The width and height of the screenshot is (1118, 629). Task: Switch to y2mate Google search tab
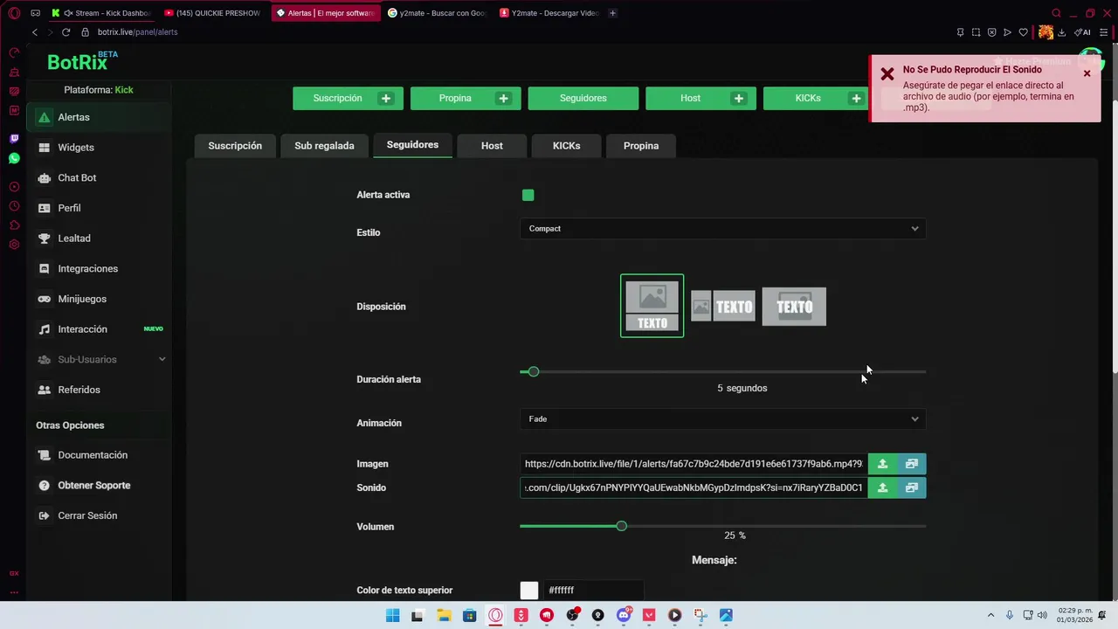click(437, 13)
